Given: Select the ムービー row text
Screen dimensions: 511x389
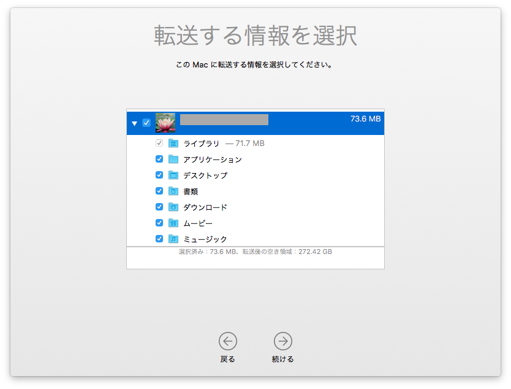Looking at the screenshot, I should click(198, 223).
